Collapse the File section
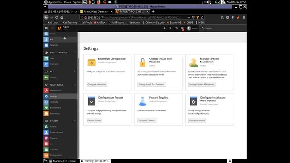The width and height of the screenshot is (290, 163). click(x=74, y=72)
